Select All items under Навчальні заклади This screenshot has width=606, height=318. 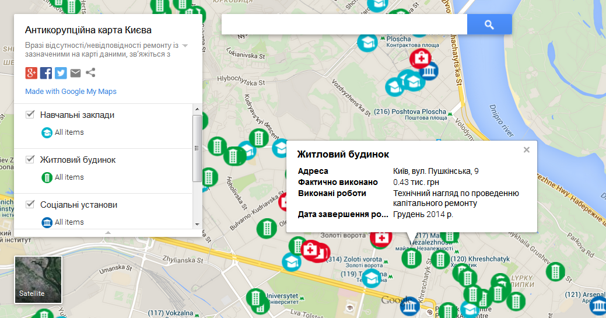(69, 132)
